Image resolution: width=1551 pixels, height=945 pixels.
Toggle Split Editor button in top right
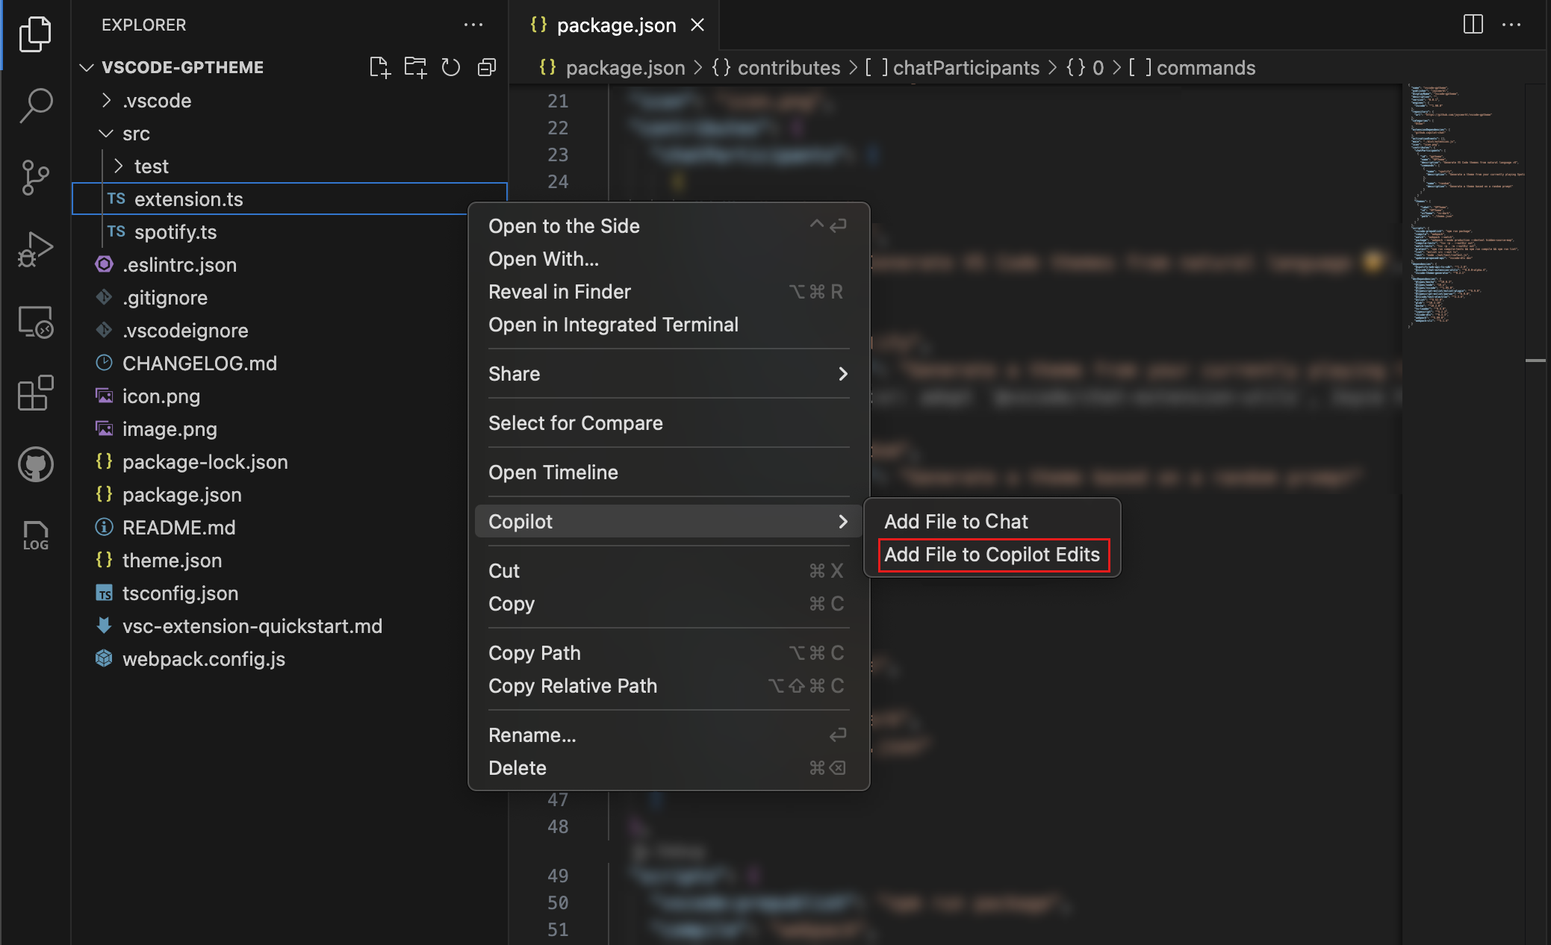pyautogui.click(x=1473, y=25)
